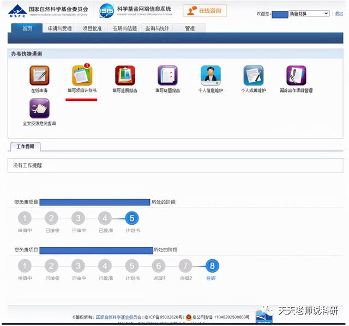349x326 pixels.
Task: Open the 管理 menu tab
Action: (190, 28)
